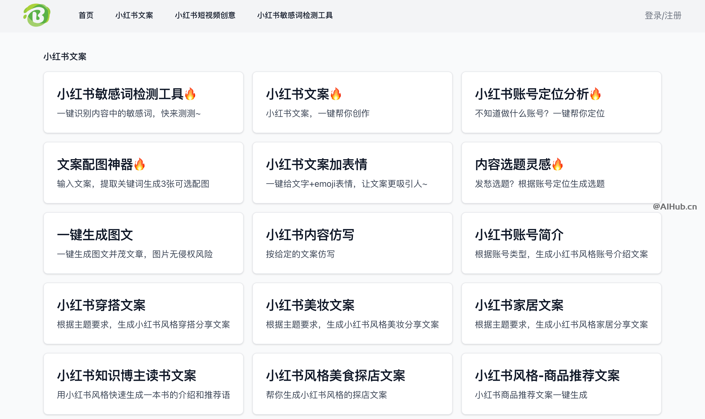Image resolution: width=705 pixels, height=419 pixels.
Task: Open the 小红书美妆文案 card
Action: click(352, 313)
